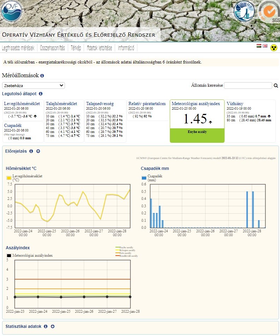Click the Állomás keresése search field
Screen dimensions: 280x336
[248, 85]
